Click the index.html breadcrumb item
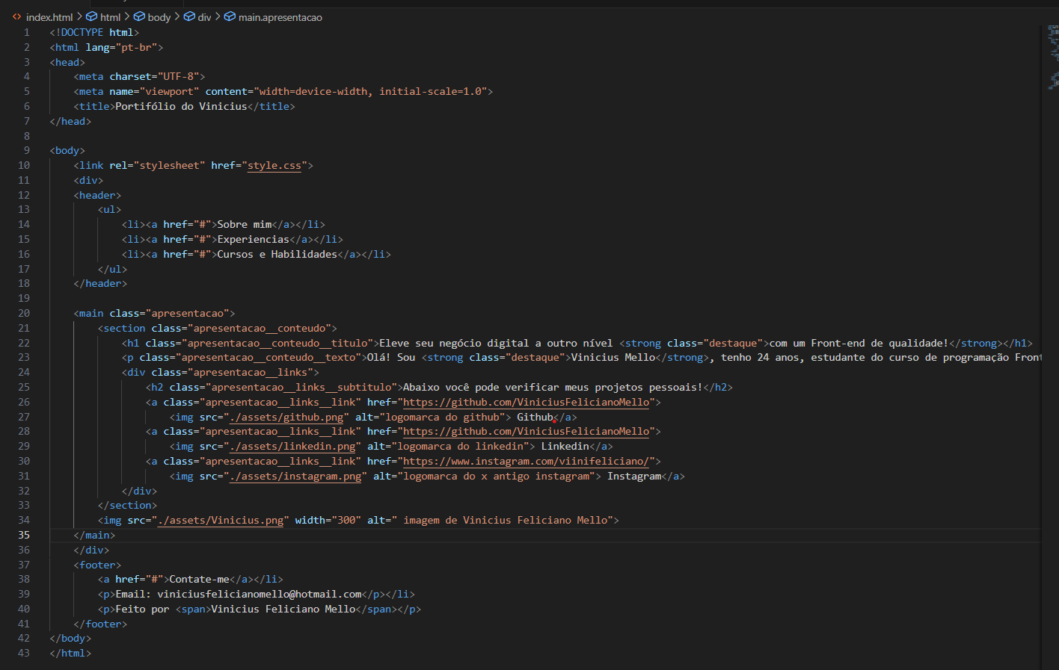Screen dimensions: 1059x670 (49, 17)
